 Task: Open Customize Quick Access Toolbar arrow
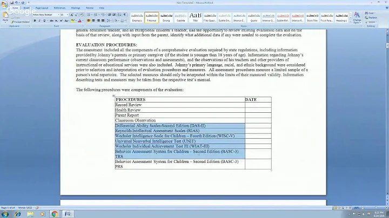click(29, 3)
